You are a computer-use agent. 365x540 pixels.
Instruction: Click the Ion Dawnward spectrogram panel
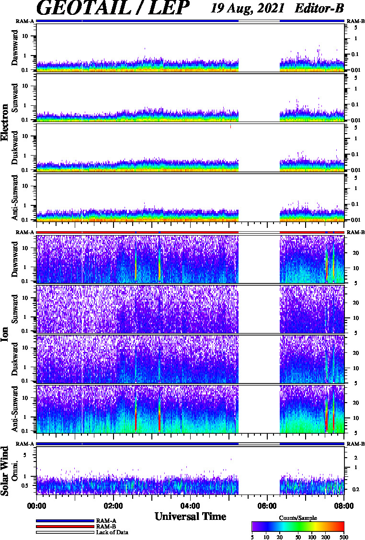[190, 259]
